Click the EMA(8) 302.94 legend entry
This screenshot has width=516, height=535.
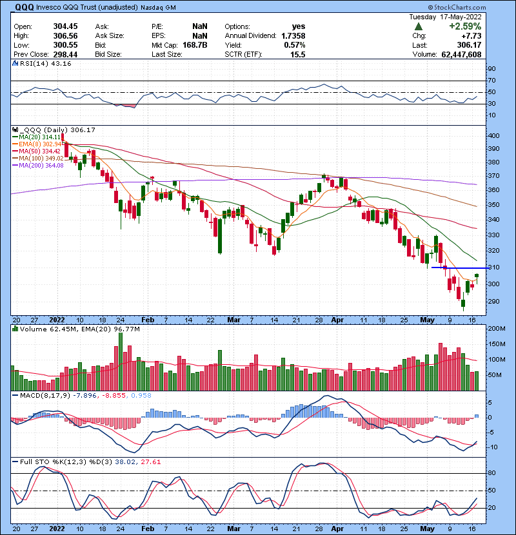37,144
